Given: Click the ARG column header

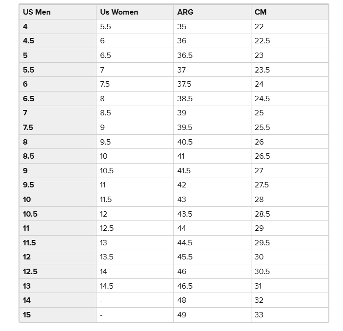Looking at the screenshot, I should [212, 12].
